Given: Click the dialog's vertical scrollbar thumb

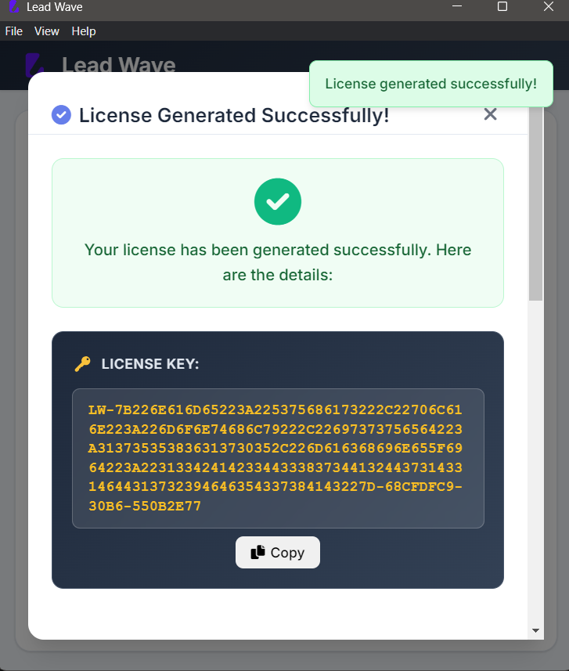Looking at the screenshot, I should 535,204.
